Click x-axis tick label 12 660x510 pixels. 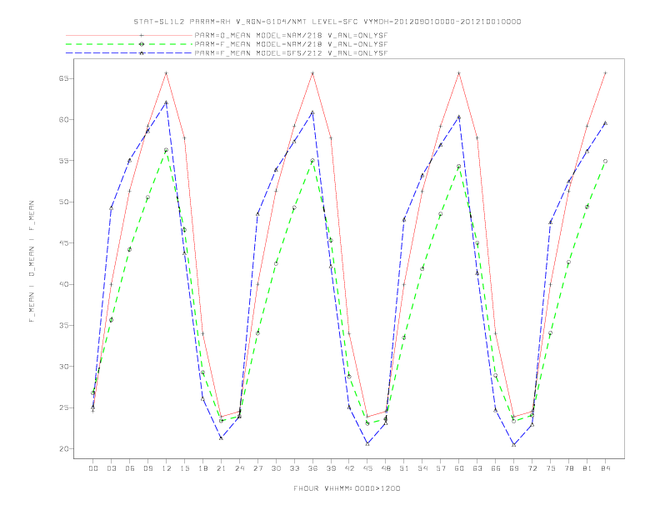(x=167, y=468)
